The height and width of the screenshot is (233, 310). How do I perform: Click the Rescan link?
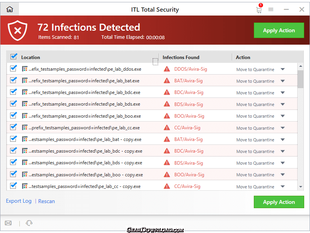point(46,201)
